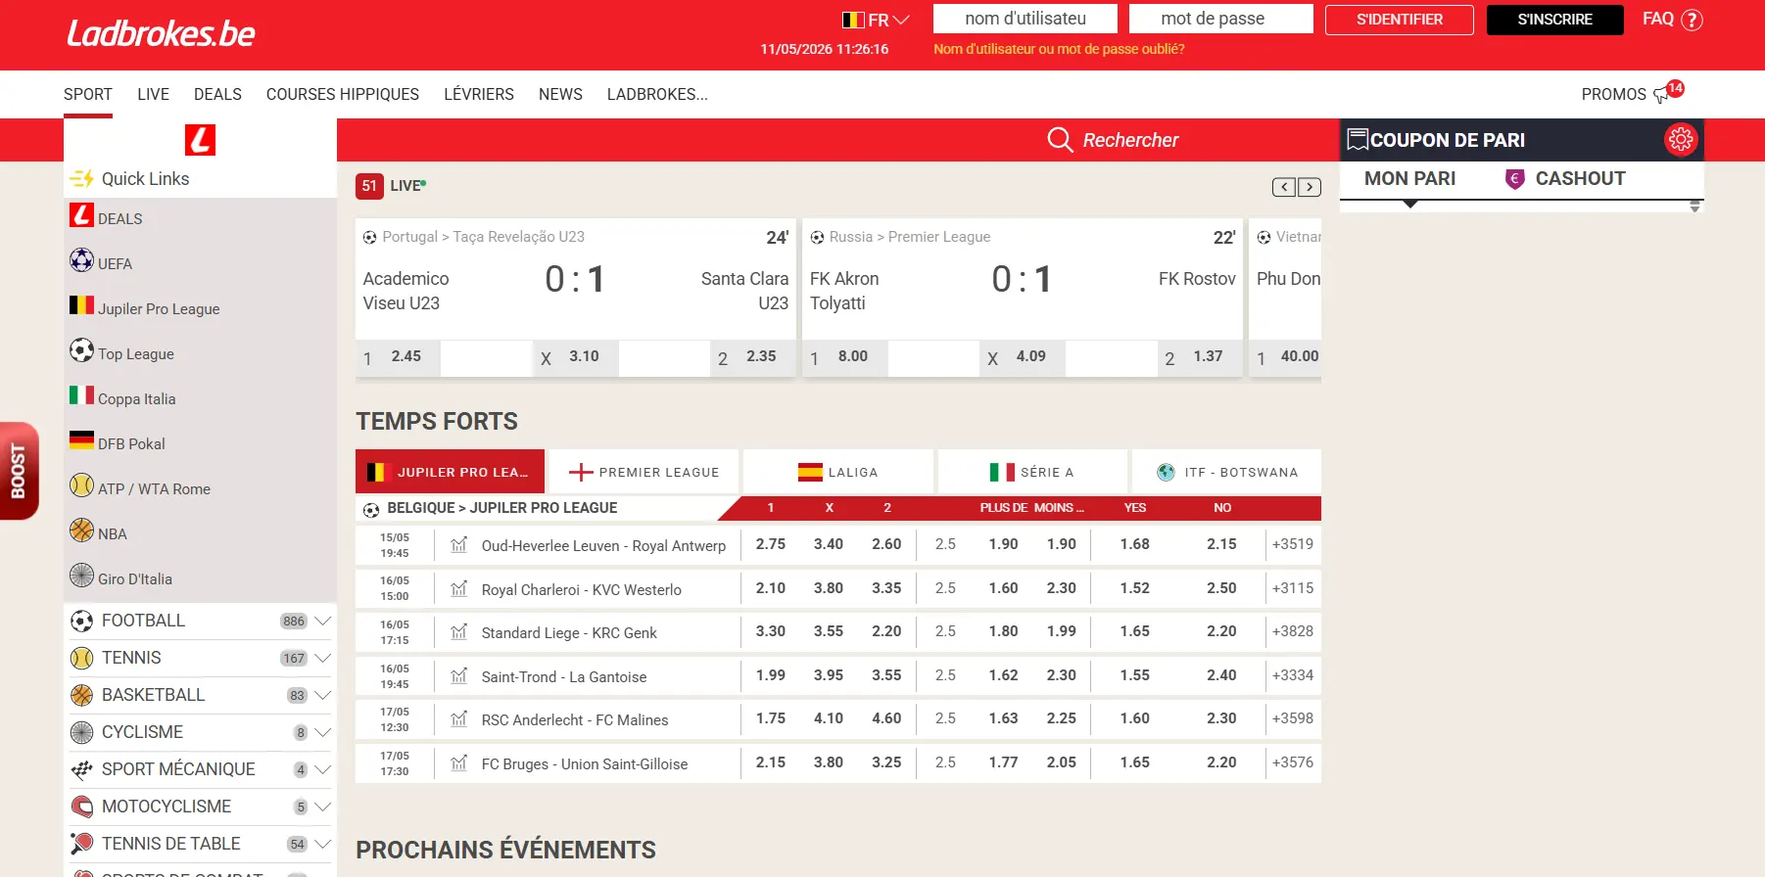1765x877 pixels.
Task: Select the SÉRIE A highlights tab
Action: pyautogui.click(x=1032, y=472)
